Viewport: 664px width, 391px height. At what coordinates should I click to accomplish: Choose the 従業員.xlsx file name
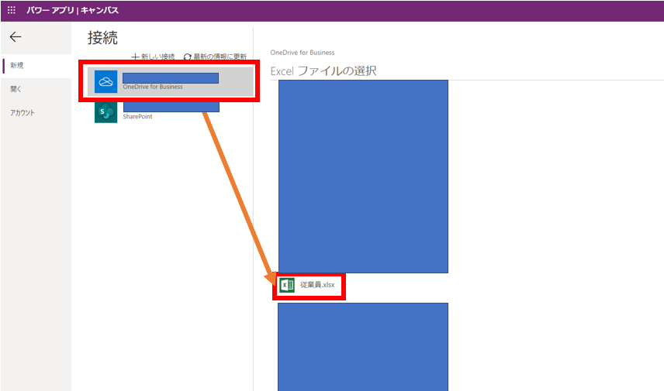[x=317, y=285]
